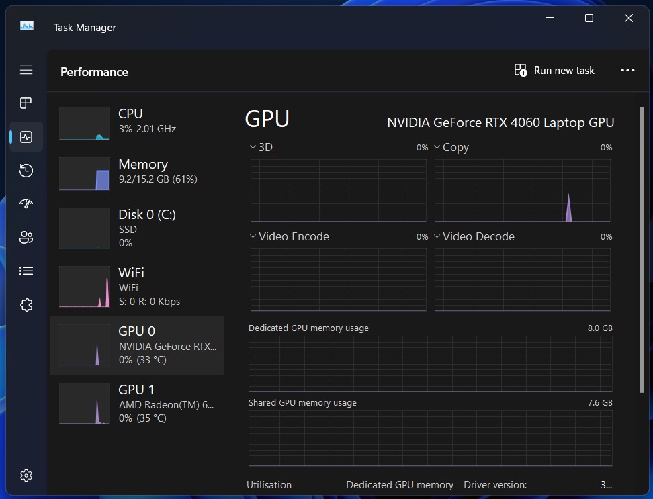The image size is (653, 499).
Task: Open the three-dot more options button
Action: [627, 71]
